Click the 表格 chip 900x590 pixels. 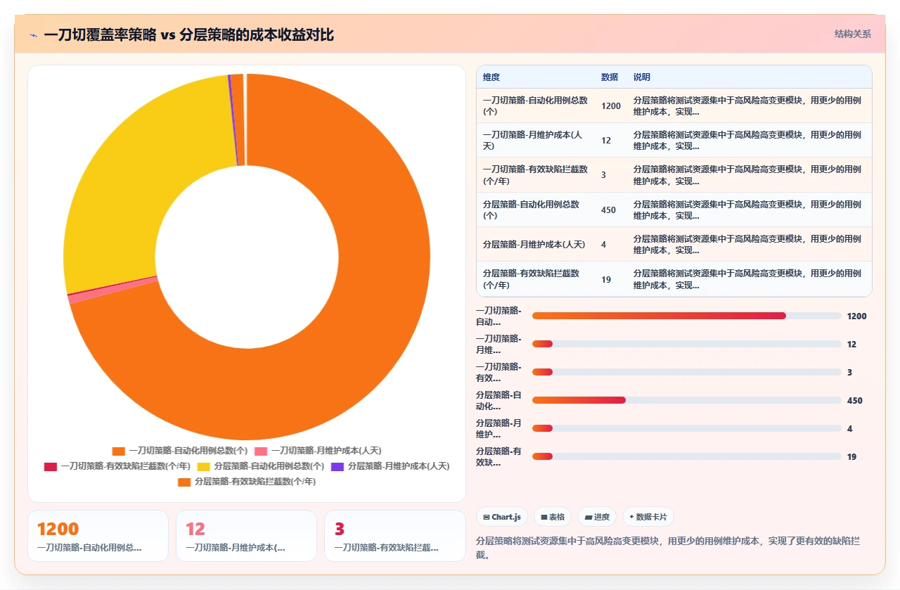553,517
